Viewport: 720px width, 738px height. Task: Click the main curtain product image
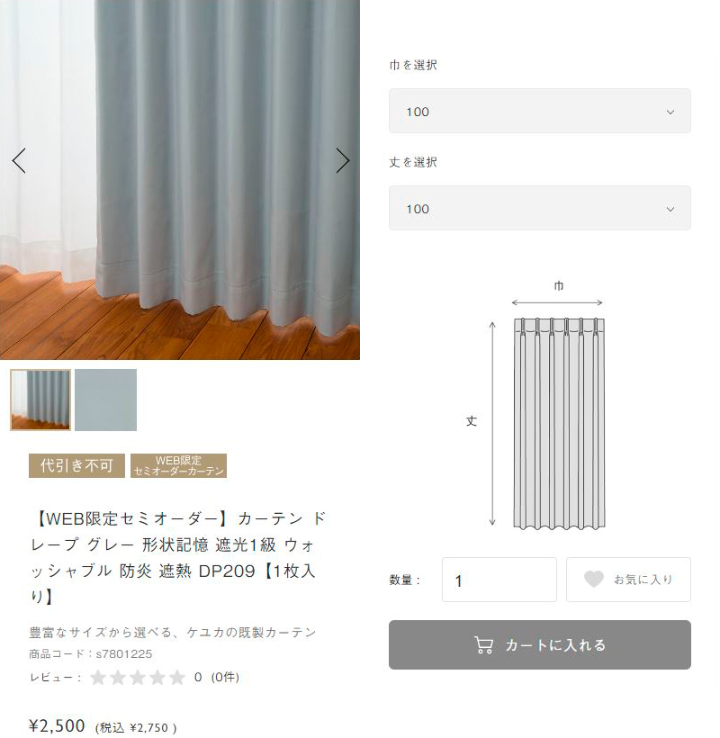pos(180,180)
